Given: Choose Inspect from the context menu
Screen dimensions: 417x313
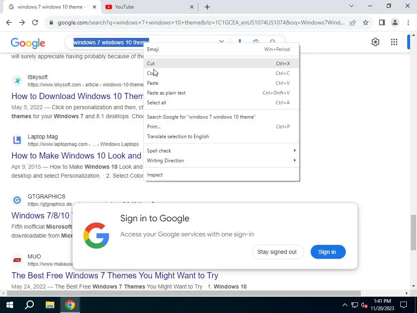Looking at the screenshot, I should (221, 175).
